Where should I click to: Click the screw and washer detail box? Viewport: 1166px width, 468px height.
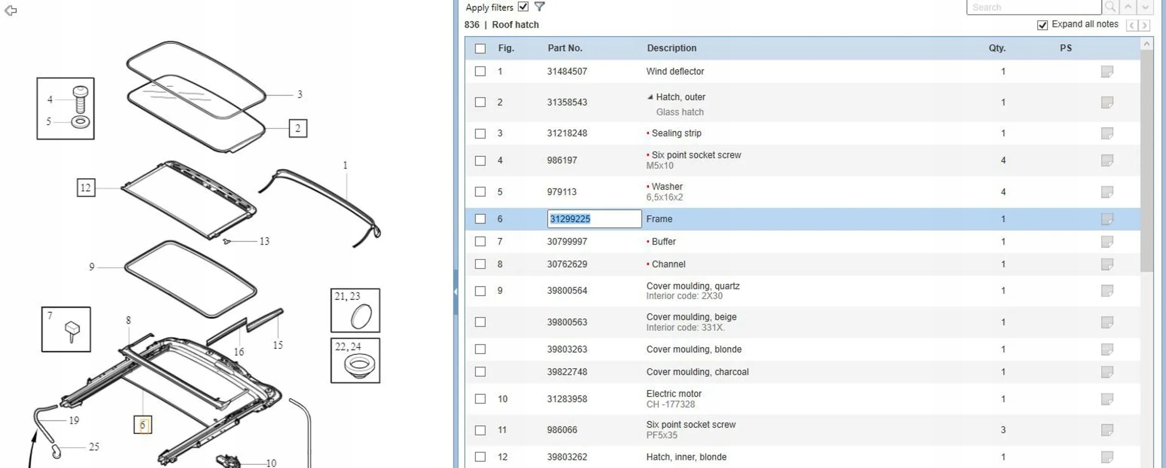(x=65, y=109)
